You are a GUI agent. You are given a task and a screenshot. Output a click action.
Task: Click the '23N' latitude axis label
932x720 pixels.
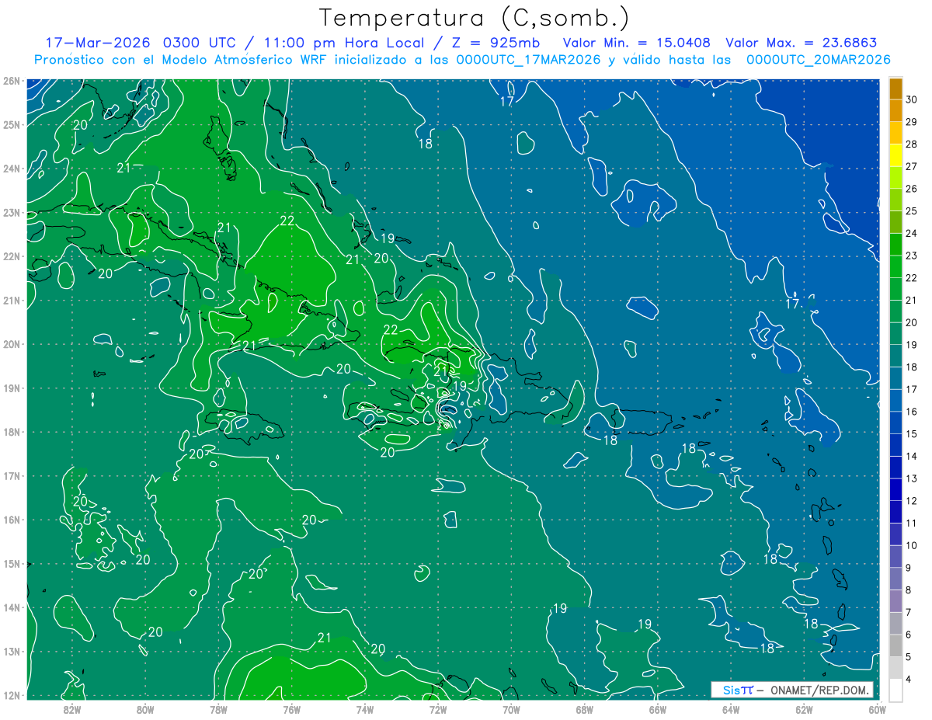click(x=11, y=212)
